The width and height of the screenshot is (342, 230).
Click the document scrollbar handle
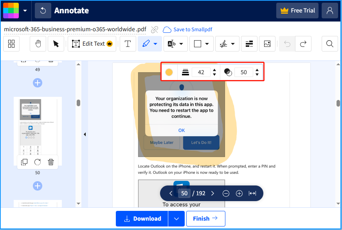click(x=338, y=103)
